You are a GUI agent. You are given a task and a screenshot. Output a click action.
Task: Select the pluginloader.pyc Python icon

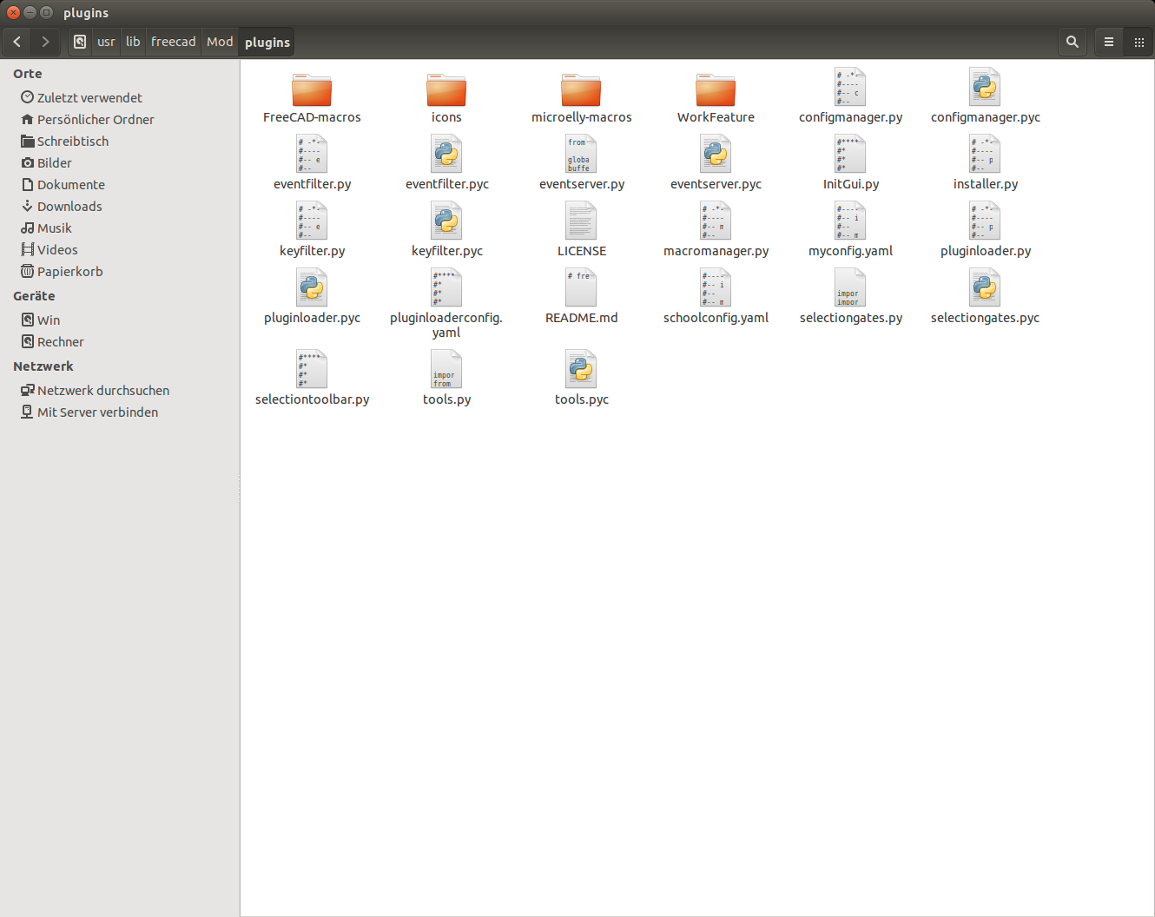(x=312, y=287)
